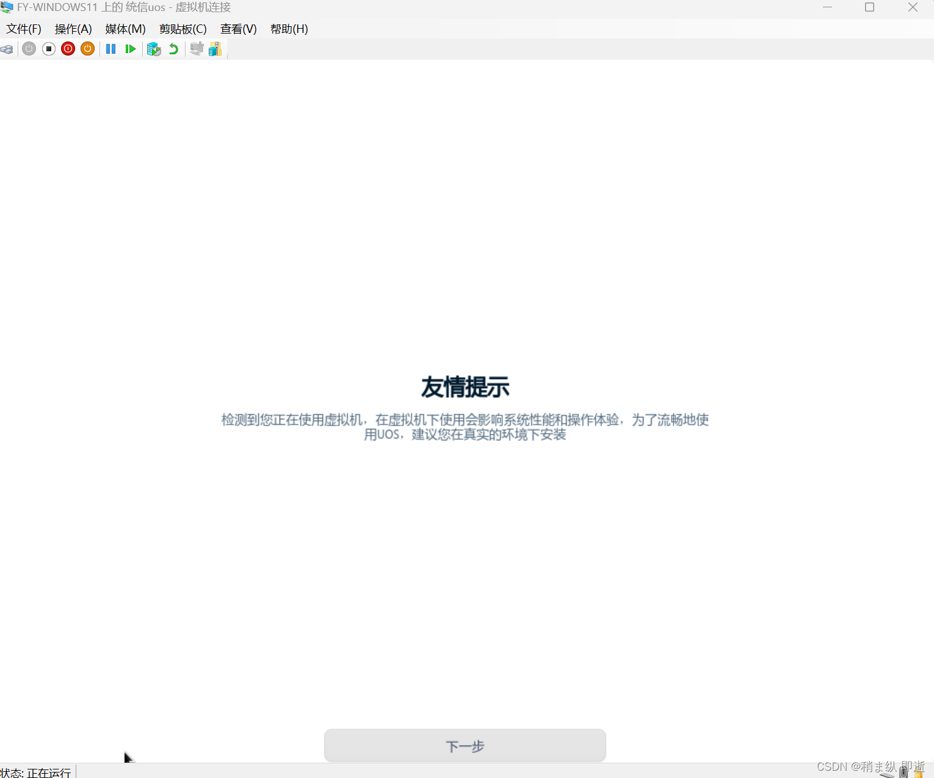Screen dimensions: 934x778
Task: Turn off the virtual machine
Action: point(48,49)
